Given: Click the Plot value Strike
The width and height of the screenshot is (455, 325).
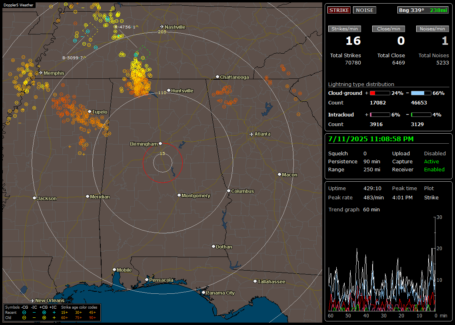Looking at the screenshot, I should 431,197.
